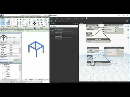This screenshot has height=97, width=130.
Task: Click the Open file icon in Dynamo toolbar
Action: [56, 21]
